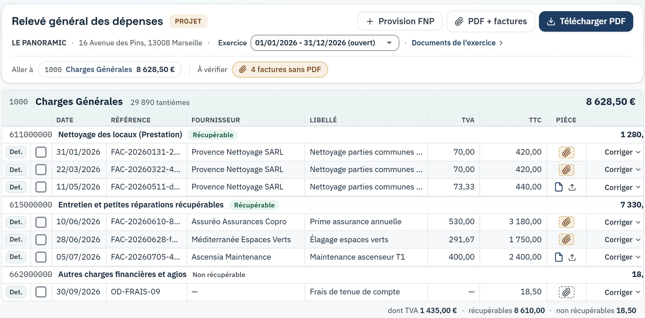Open Det. for 22/03/2026 invoice
Screen dimensions: 645x318
click(16, 169)
